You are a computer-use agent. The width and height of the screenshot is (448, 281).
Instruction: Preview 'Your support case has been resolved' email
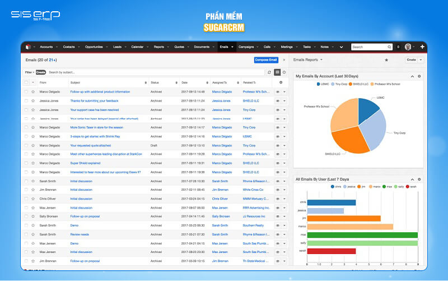(278, 110)
